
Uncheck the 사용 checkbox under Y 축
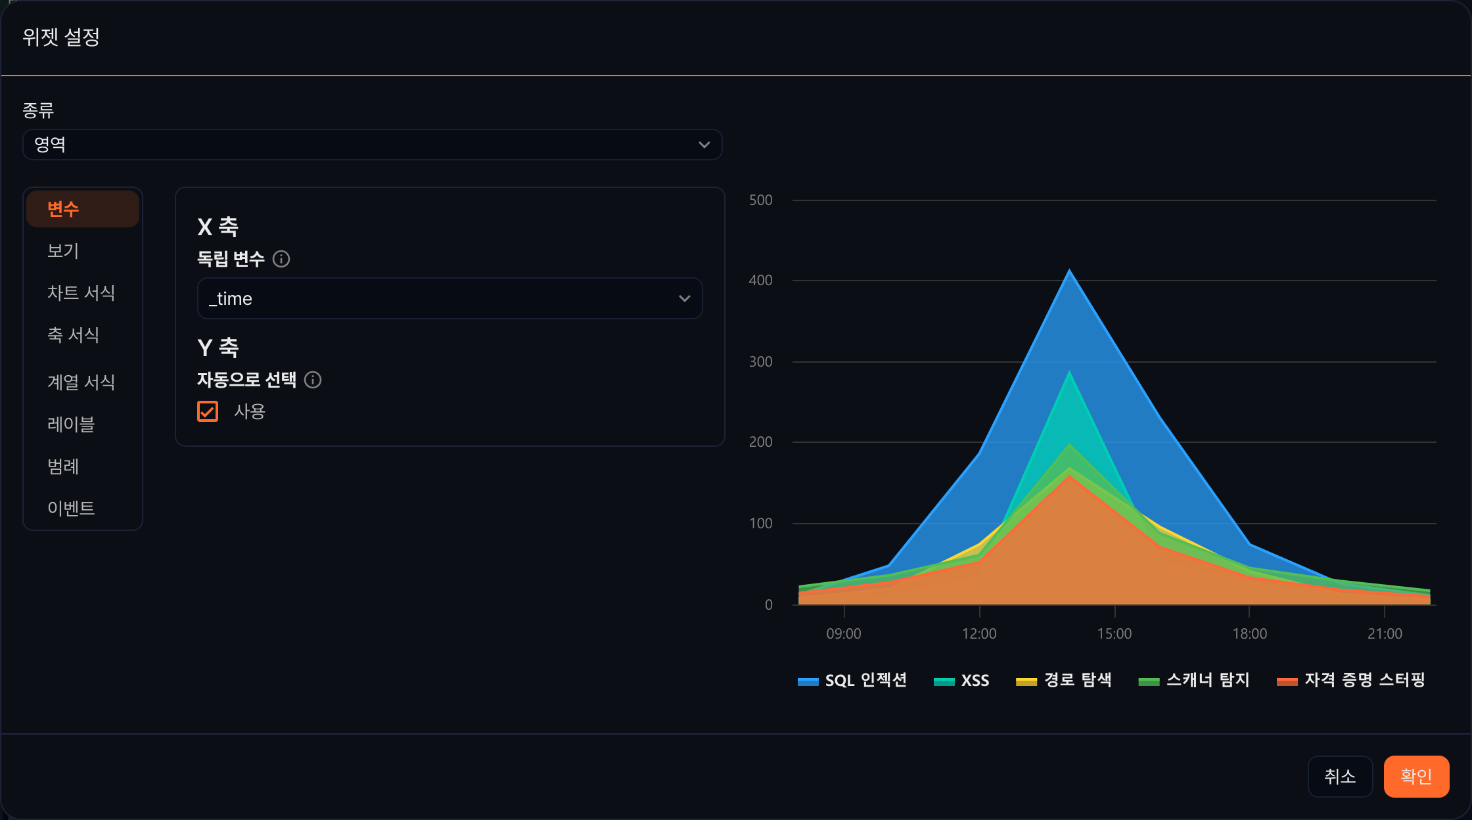point(208,411)
